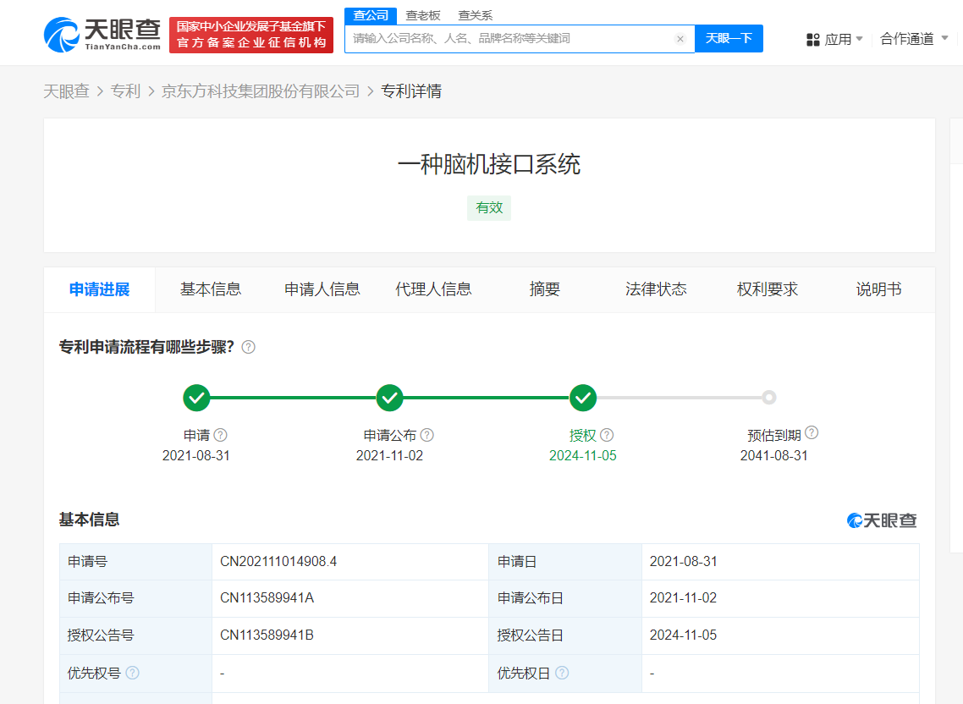The width and height of the screenshot is (963, 704).
Task: Click help icon next to 专利申请流程有哪些步骤
Action: click(x=249, y=347)
